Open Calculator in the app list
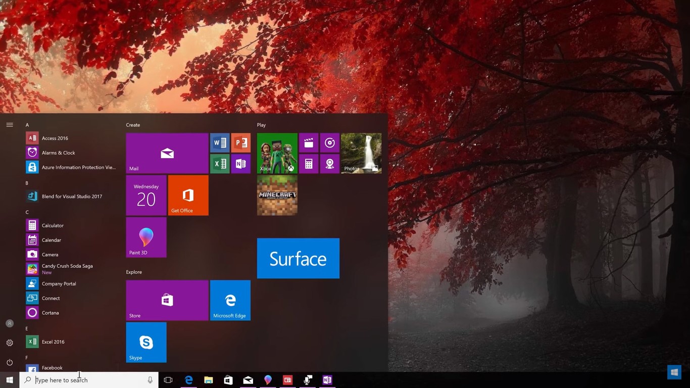The height and width of the screenshot is (388, 690). pyautogui.click(x=71, y=225)
